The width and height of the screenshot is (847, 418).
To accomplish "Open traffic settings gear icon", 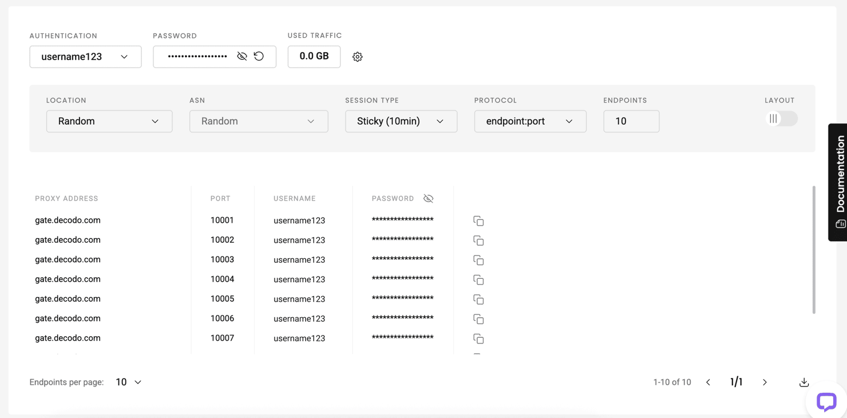I will tap(358, 57).
